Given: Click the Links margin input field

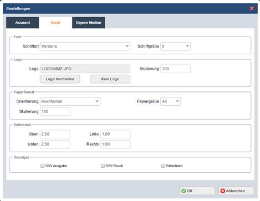Looking at the screenshot, I should coord(115,134).
